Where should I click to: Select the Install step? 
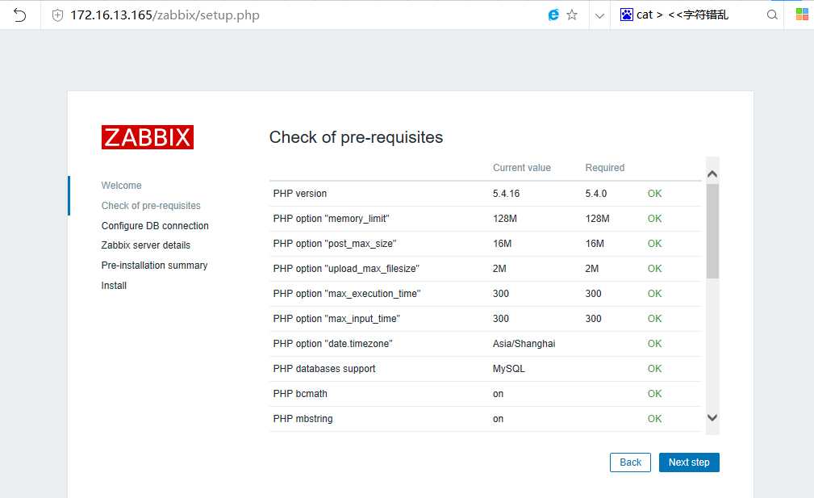click(114, 286)
